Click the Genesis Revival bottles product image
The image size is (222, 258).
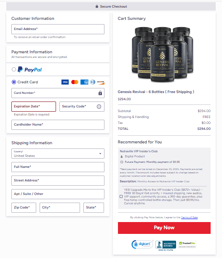163,54
